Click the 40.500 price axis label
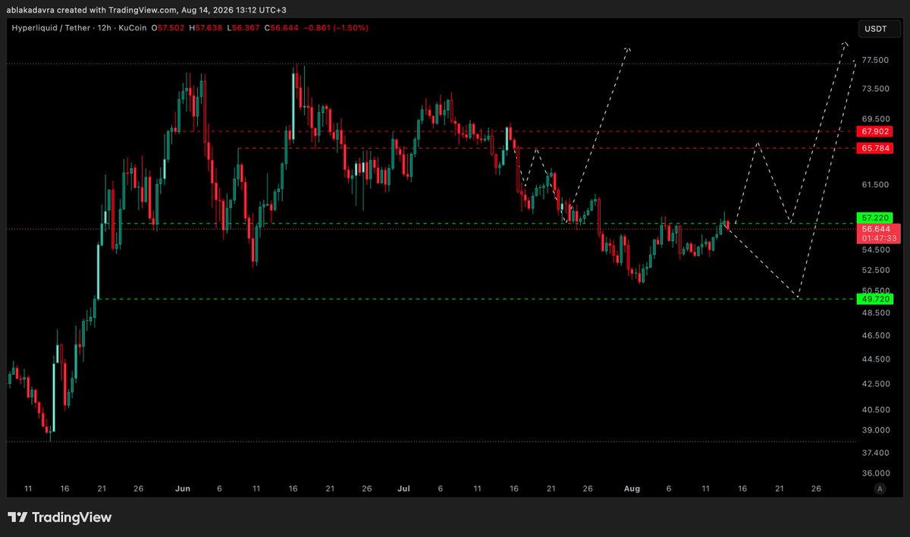 point(874,410)
